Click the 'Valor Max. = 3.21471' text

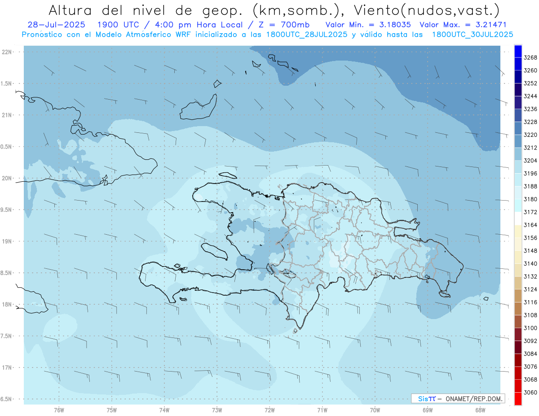pos(463,25)
